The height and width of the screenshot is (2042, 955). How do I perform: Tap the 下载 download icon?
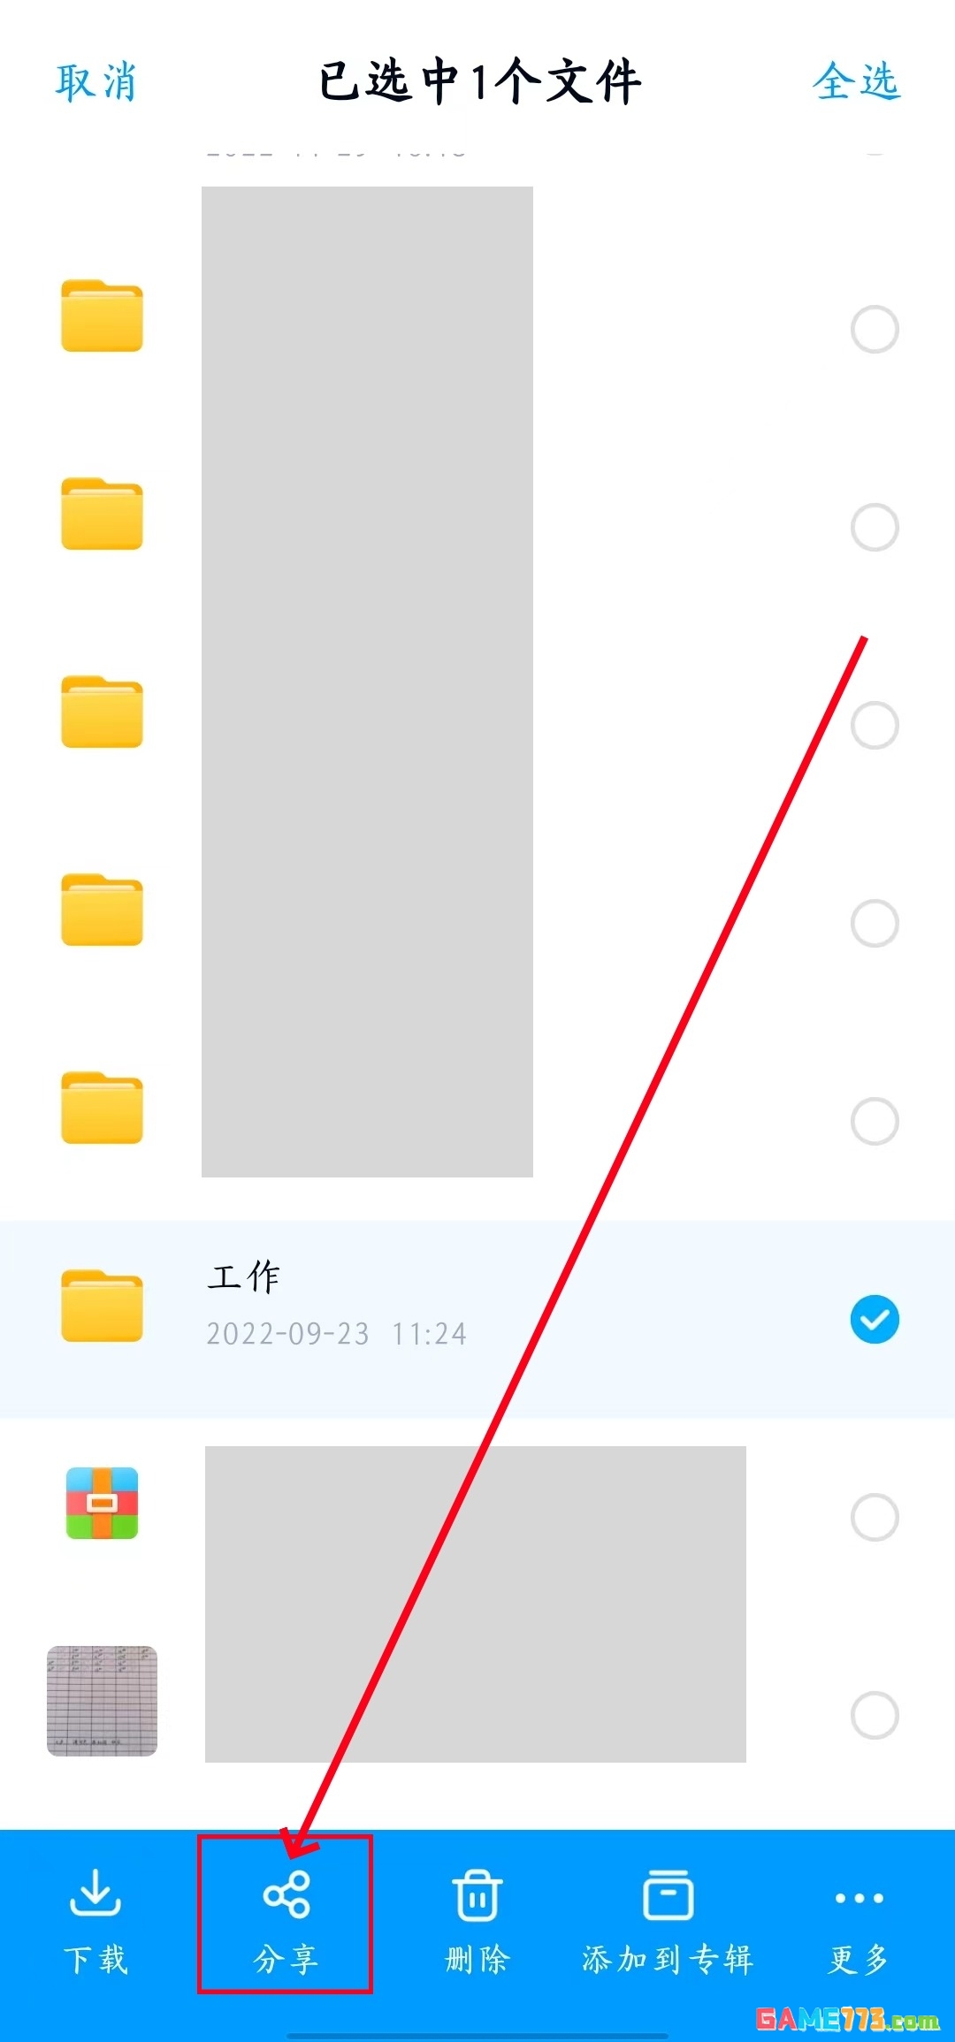click(x=95, y=1893)
